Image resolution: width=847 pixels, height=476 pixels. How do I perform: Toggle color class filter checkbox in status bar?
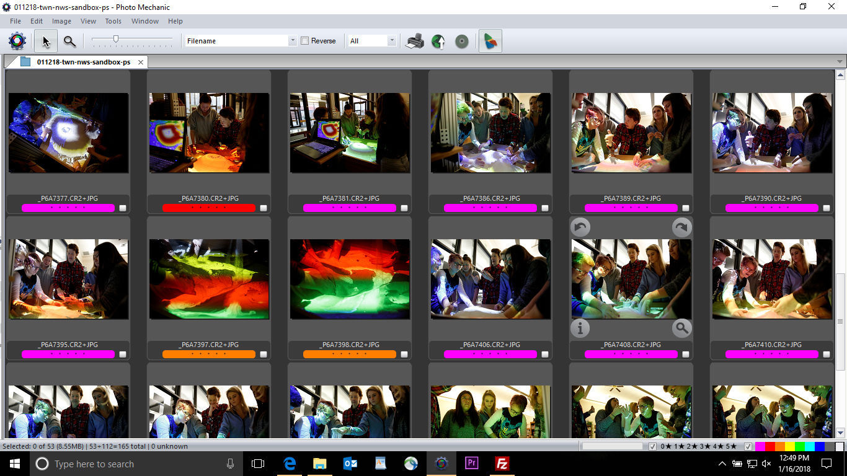click(748, 446)
